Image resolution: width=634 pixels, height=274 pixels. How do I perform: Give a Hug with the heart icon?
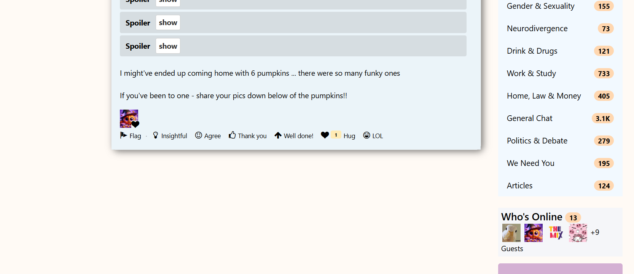[325, 135]
